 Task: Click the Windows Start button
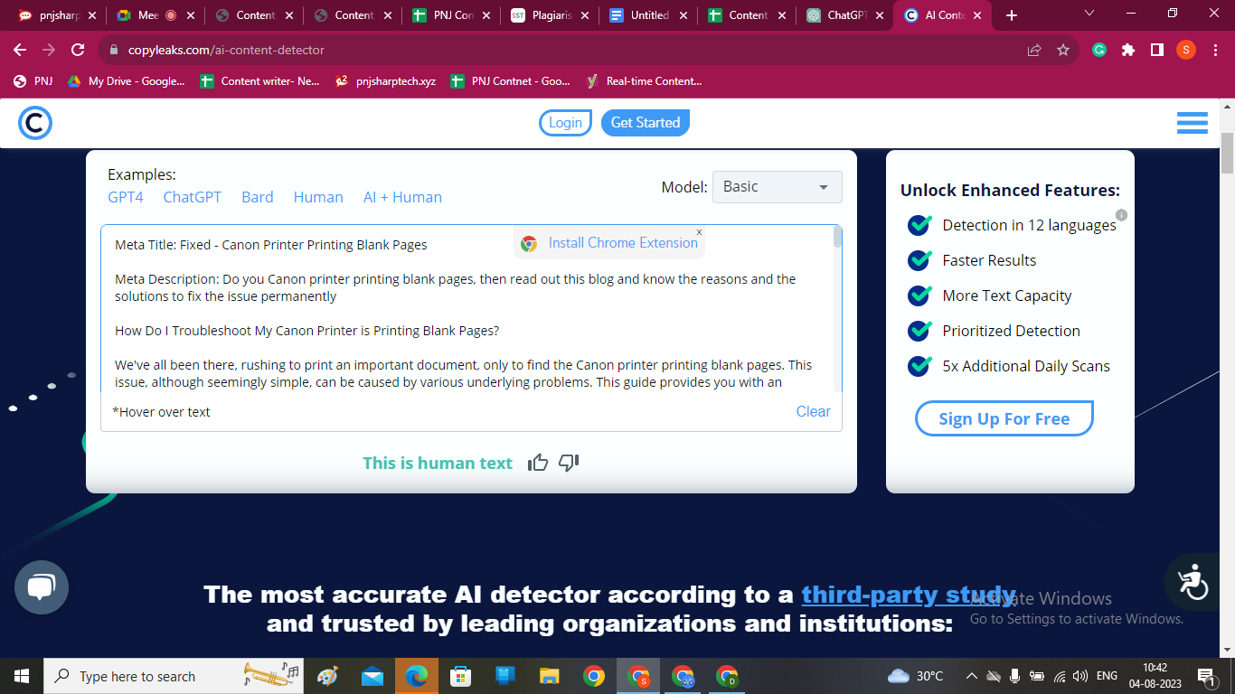22,676
